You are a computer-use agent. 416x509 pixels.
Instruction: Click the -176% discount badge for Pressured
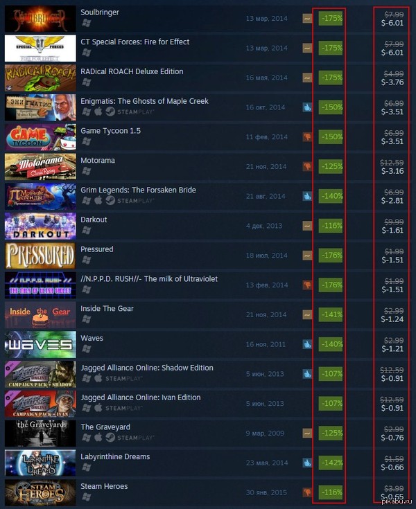click(331, 256)
